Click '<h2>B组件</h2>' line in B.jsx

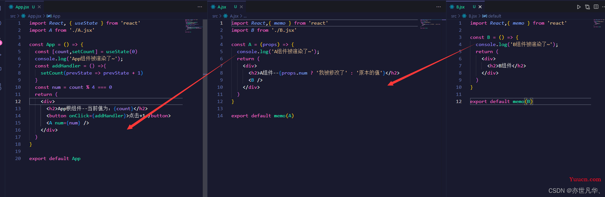(507, 66)
